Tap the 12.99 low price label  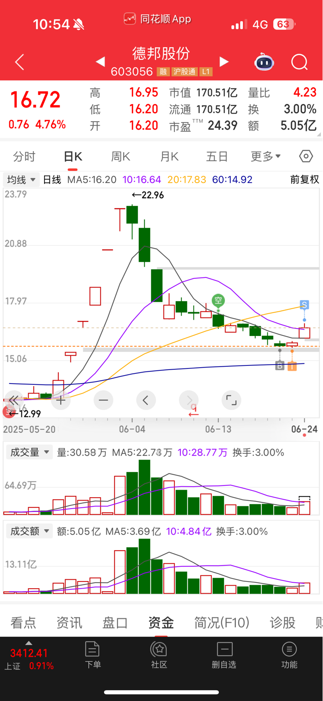[25, 414]
